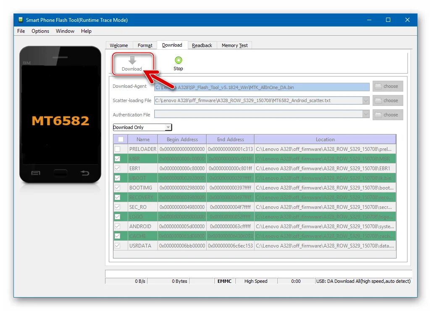Click the 0:00 elapsed time
431x311 pixels.
[x=296, y=281]
